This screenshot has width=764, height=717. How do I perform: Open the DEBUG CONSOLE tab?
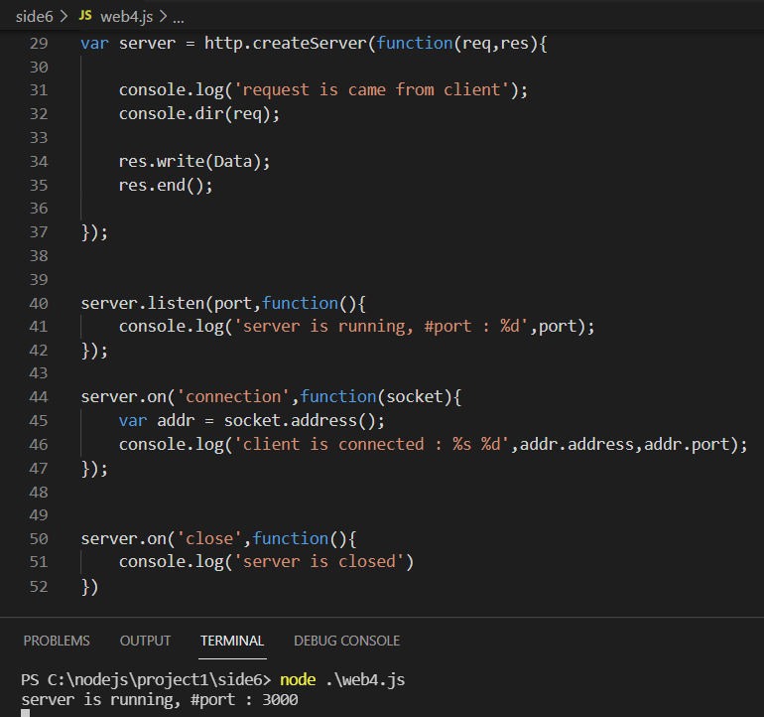[347, 641]
